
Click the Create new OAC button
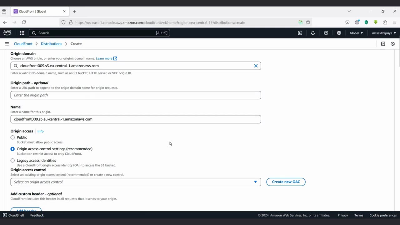click(286, 182)
